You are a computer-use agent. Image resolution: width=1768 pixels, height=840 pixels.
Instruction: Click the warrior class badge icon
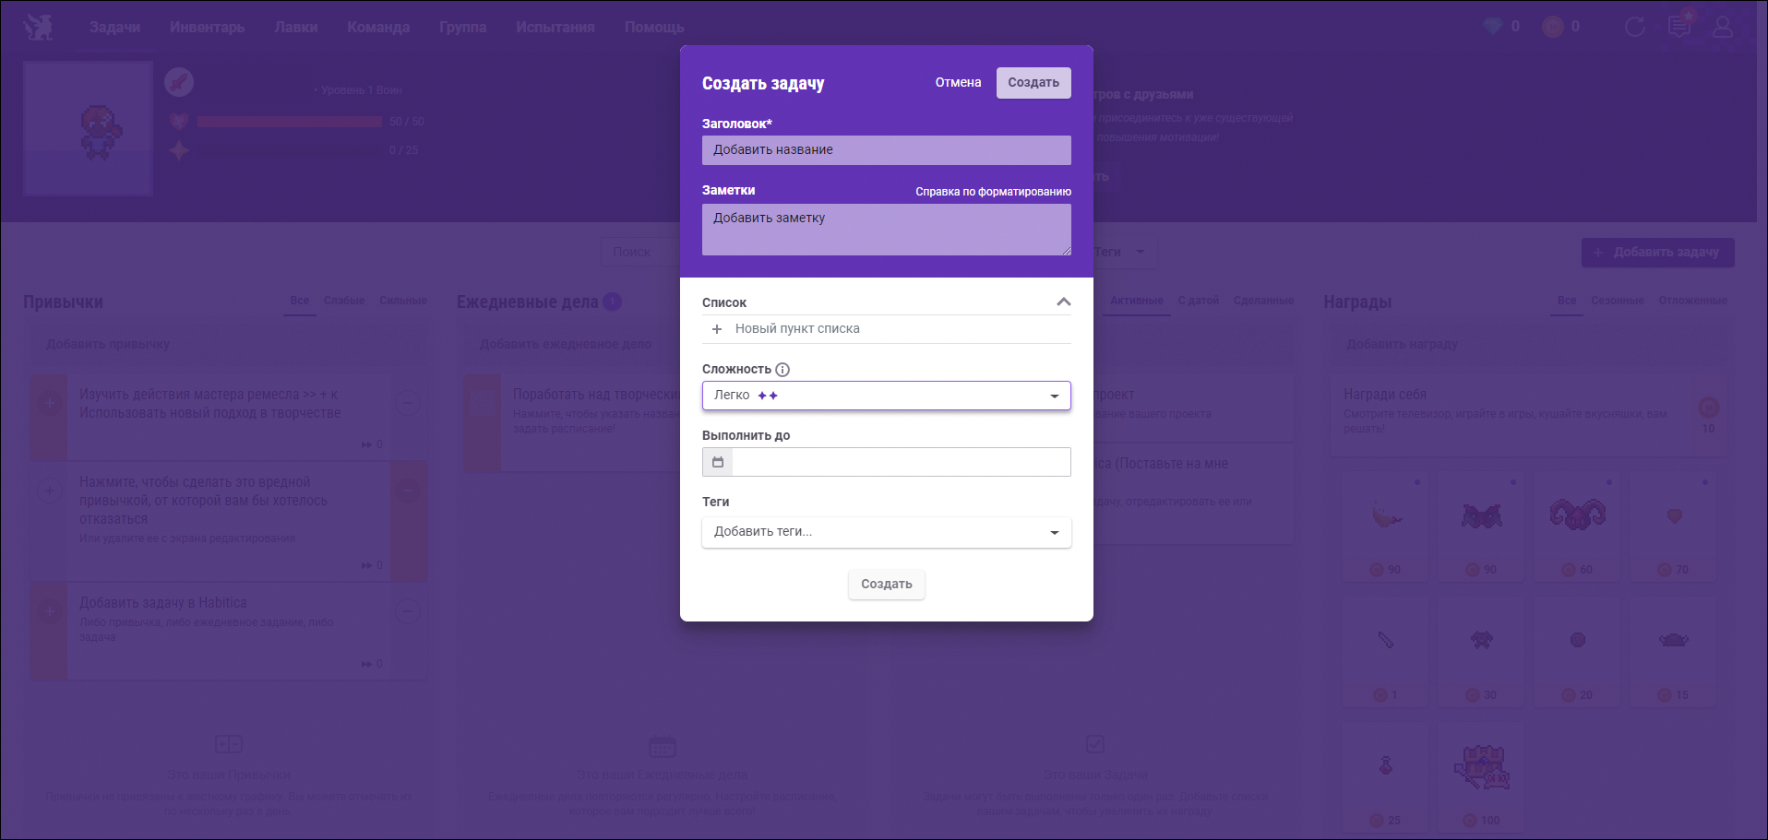point(178,82)
